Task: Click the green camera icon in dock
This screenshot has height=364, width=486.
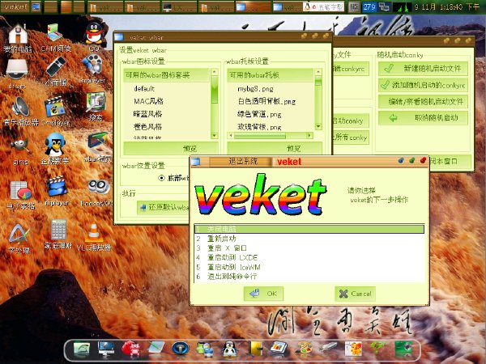Action: click(403, 349)
